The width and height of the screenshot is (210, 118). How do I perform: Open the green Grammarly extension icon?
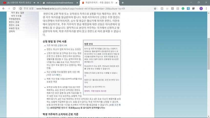(x=183, y=8)
